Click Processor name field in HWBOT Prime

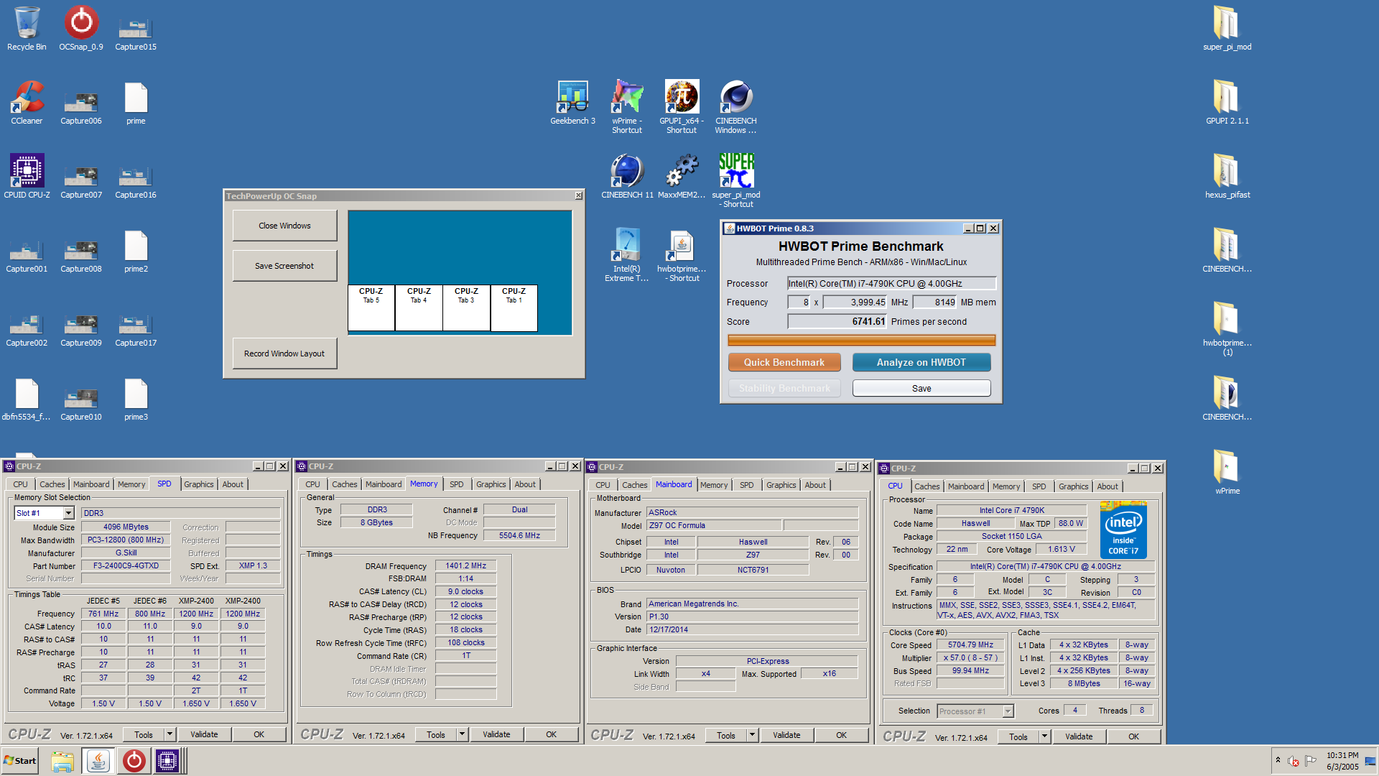point(892,284)
